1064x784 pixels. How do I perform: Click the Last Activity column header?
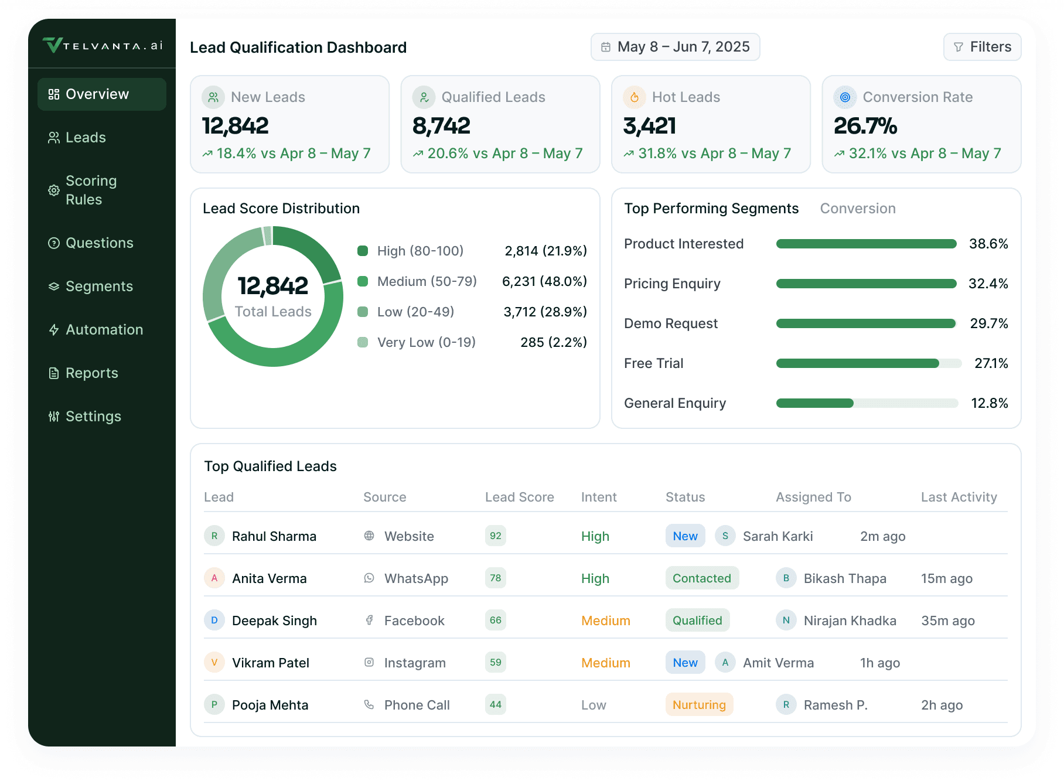coord(959,497)
